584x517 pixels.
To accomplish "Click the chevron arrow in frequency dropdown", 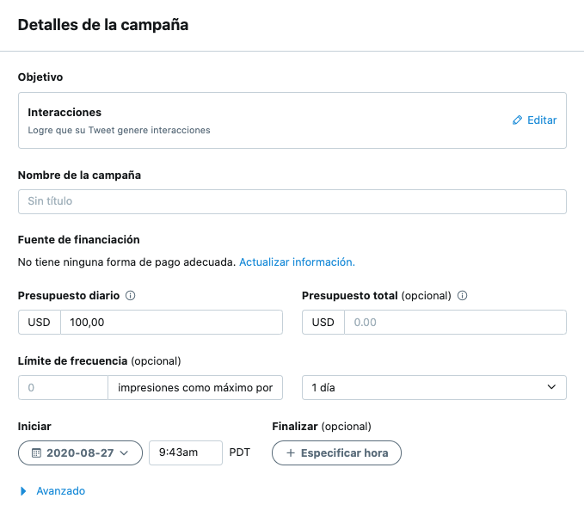I will (551, 388).
